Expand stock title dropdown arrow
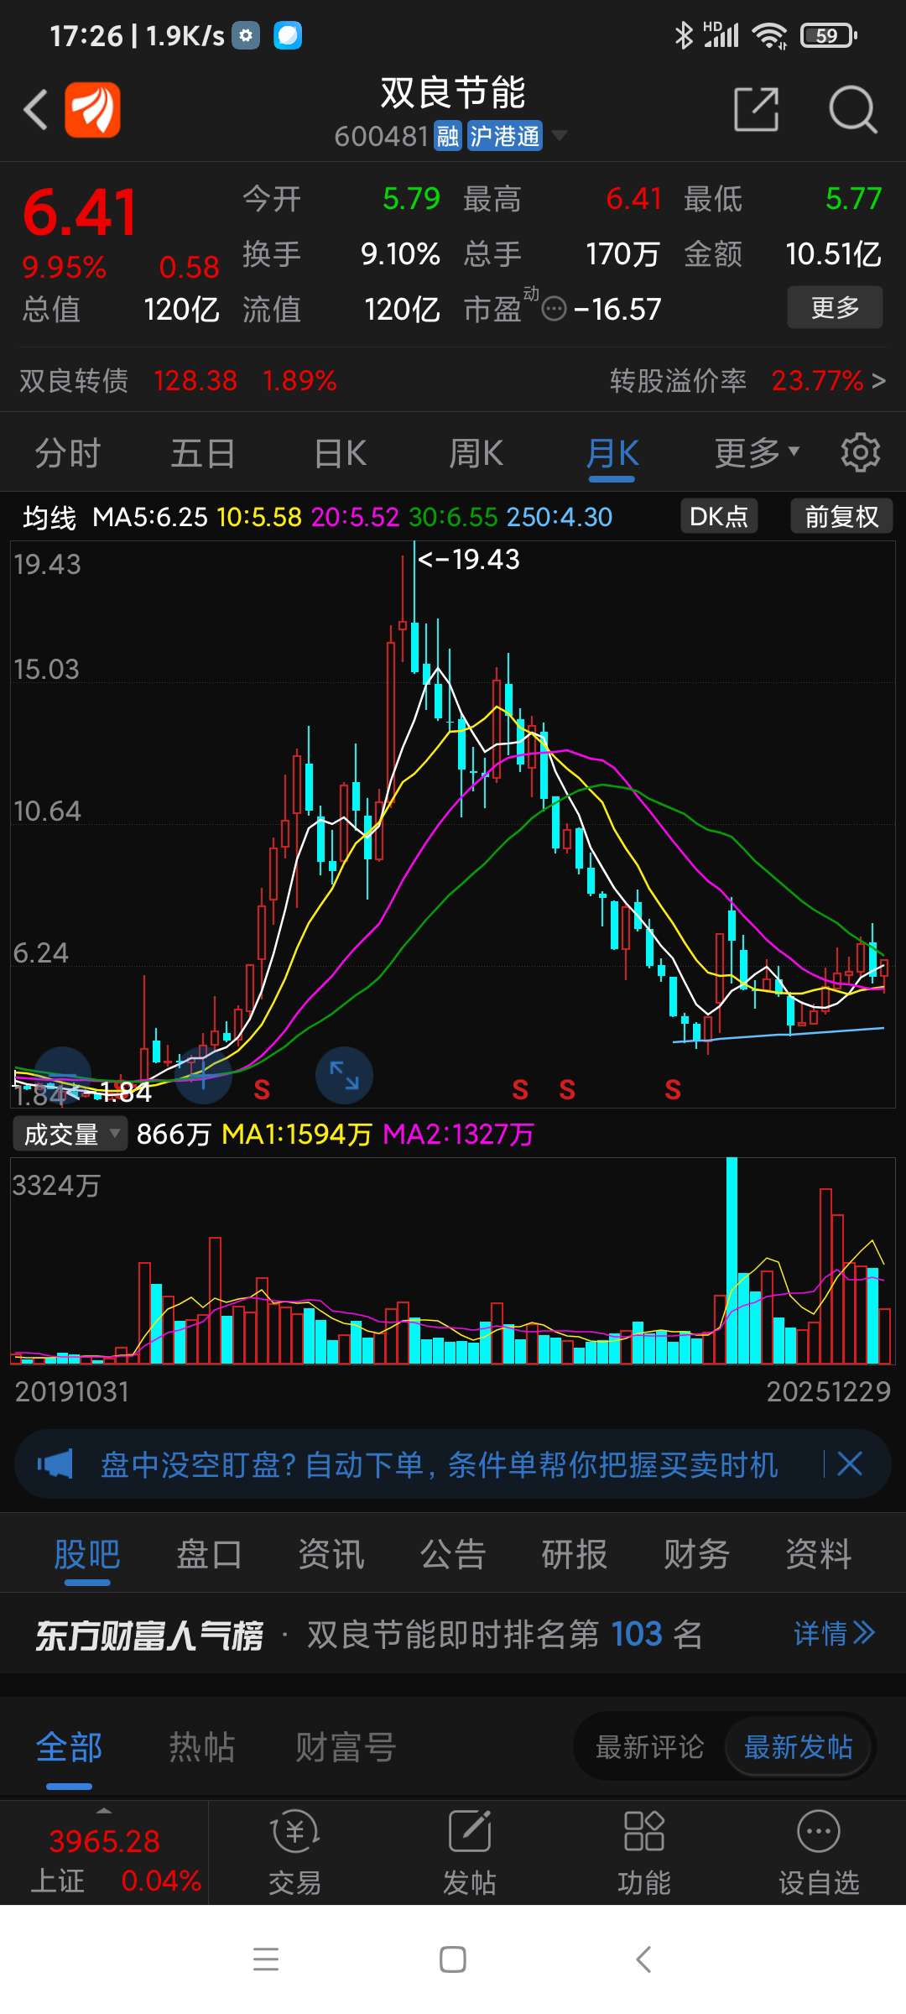Viewport: 906px width, 2014px height. [559, 136]
